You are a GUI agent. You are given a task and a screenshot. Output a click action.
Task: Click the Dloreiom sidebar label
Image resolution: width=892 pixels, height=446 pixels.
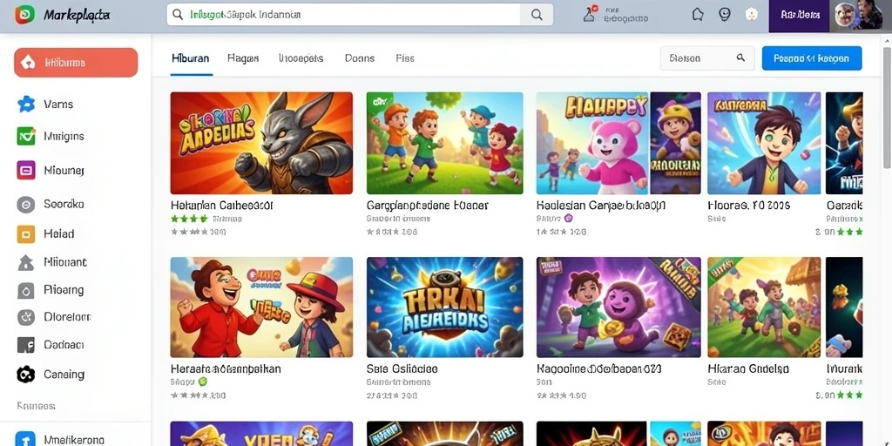coord(67,317)
